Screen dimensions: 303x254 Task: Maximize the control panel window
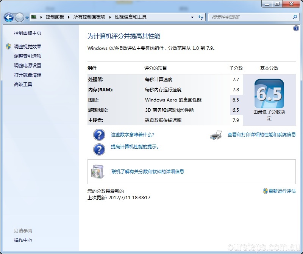277,4
